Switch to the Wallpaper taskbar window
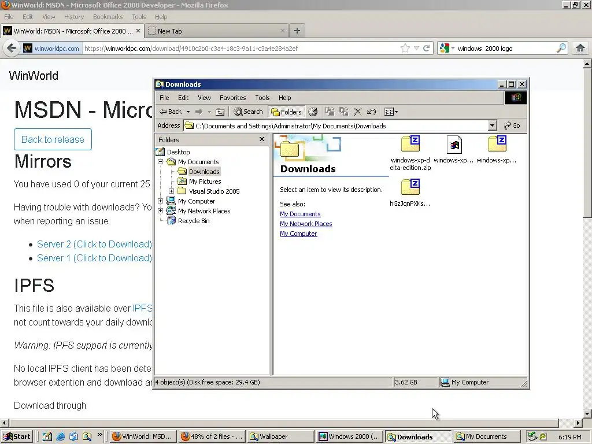This screenshot has height=444, width=592. (280, 436)
